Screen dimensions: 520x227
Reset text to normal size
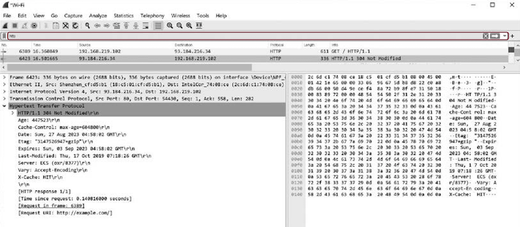(189, 26)
